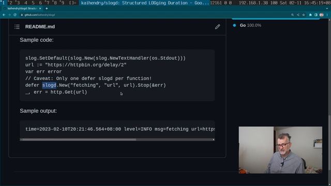Click the lock icon in the address bar

[22, 15]
